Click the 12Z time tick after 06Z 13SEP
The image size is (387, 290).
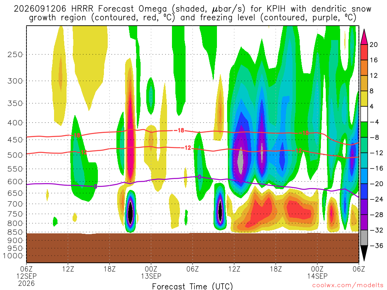click(234, 269)
